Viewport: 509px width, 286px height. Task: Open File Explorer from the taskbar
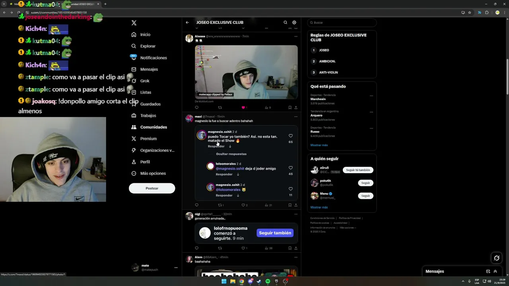coord(233,281)
